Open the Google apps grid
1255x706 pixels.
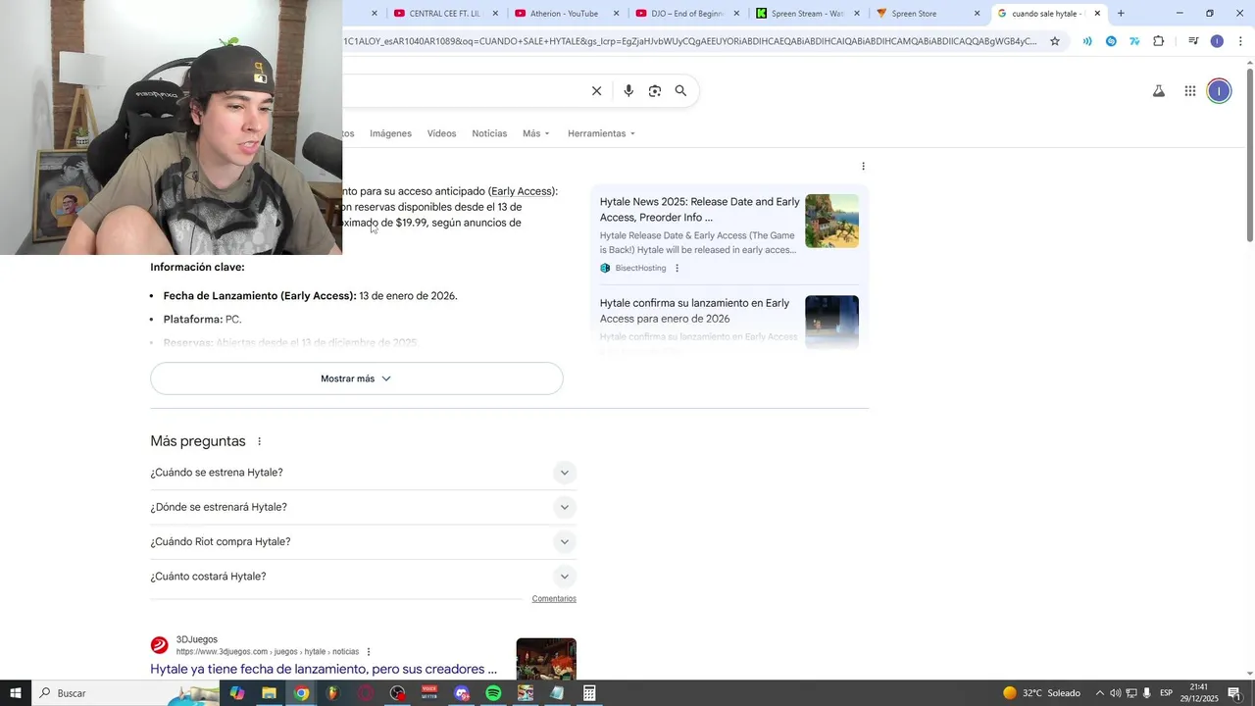[1190, 91]
